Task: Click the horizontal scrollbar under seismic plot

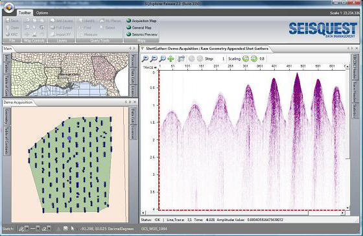Action: click(x=243, y=213)
